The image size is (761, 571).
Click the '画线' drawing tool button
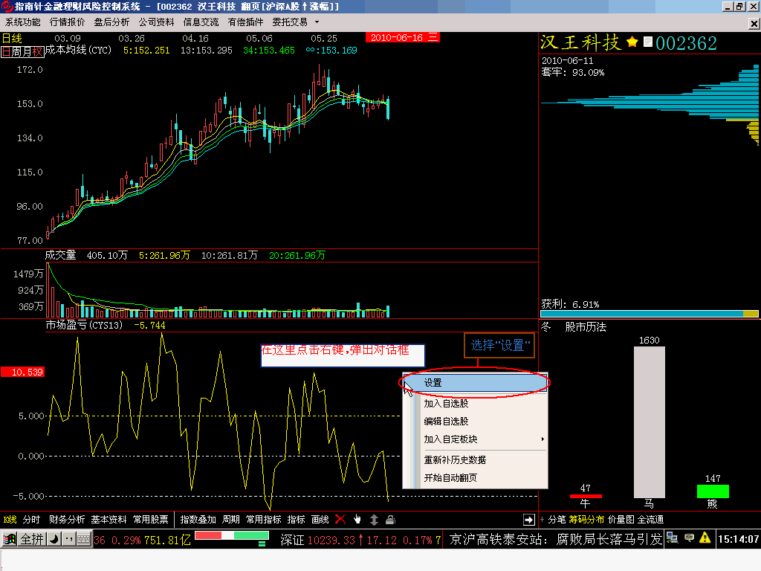pyautogui.click(x=320, y=520)
